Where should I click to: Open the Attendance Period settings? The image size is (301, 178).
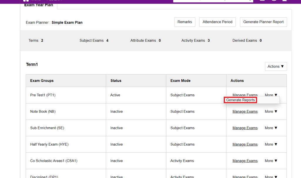[x=217, y=22]
